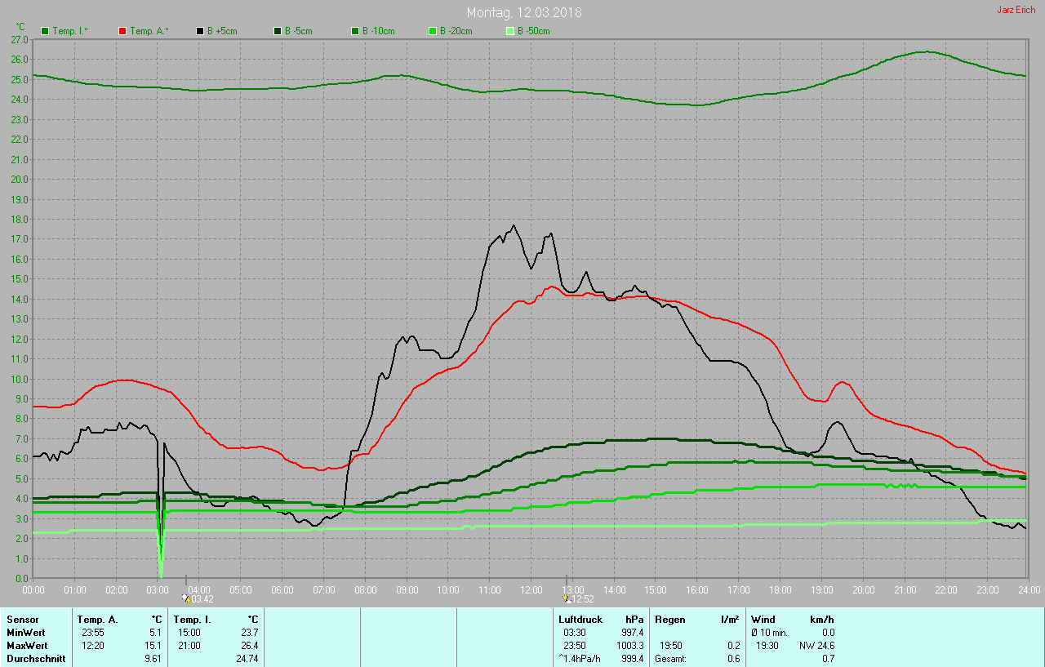Click the outdoor minimum time '23:55'
Image resolution: width=1045 pixels, height=667 pixels.
(92, 633)
